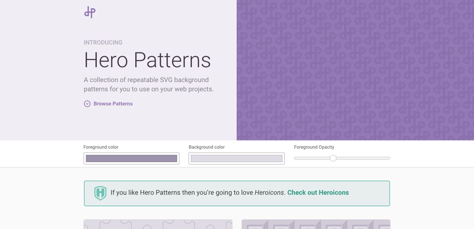Click the italic Heroicons word in the banner
The image size is (474, 229).
(269, 193)
